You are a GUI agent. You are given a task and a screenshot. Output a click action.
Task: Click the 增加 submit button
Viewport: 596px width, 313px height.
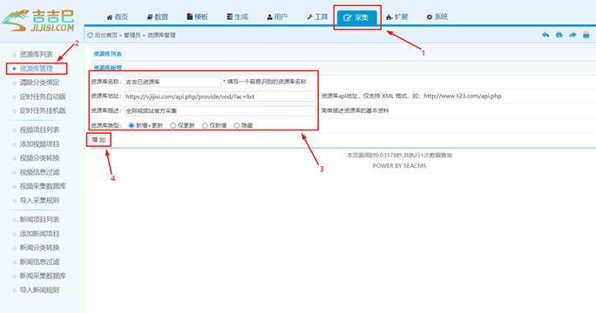[x=98, y=140]
